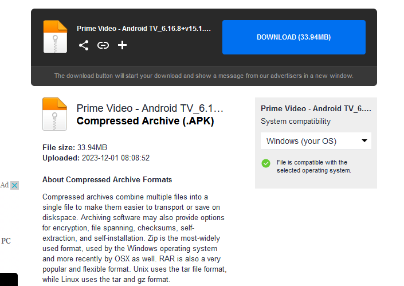Click the zip file icon in dark header
The image size is (404, 286).
pyautogui.click(x=55, y=37)
